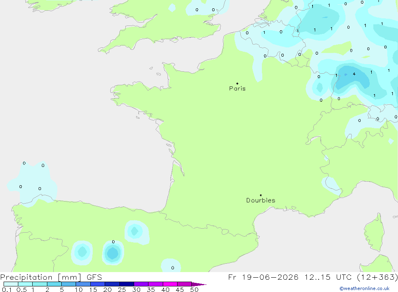
Task: Click the Paris city label
Action: 237,88
